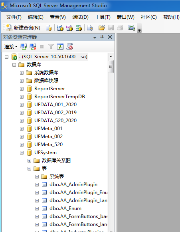The width and height of the screenshot is (180, 232).
Task: Expand the 数据库关系图 folder
Action: coord(29,161)
